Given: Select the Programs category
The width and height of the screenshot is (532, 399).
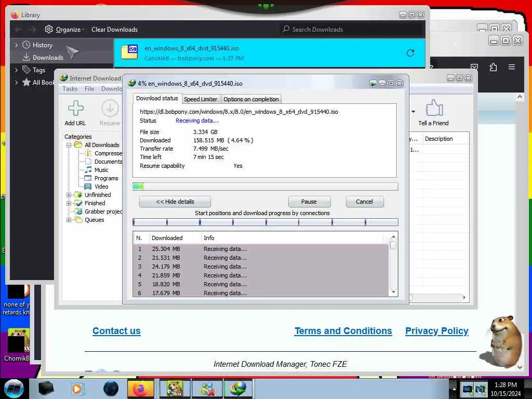Looking at the screenshot, I should [x=101, y=178].
